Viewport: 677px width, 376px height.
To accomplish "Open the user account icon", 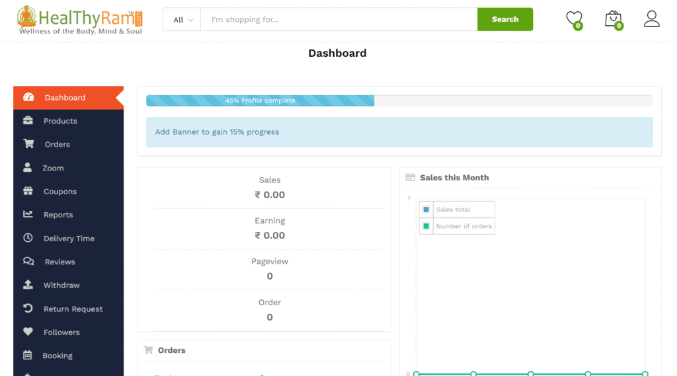I will tap(651, 19).
